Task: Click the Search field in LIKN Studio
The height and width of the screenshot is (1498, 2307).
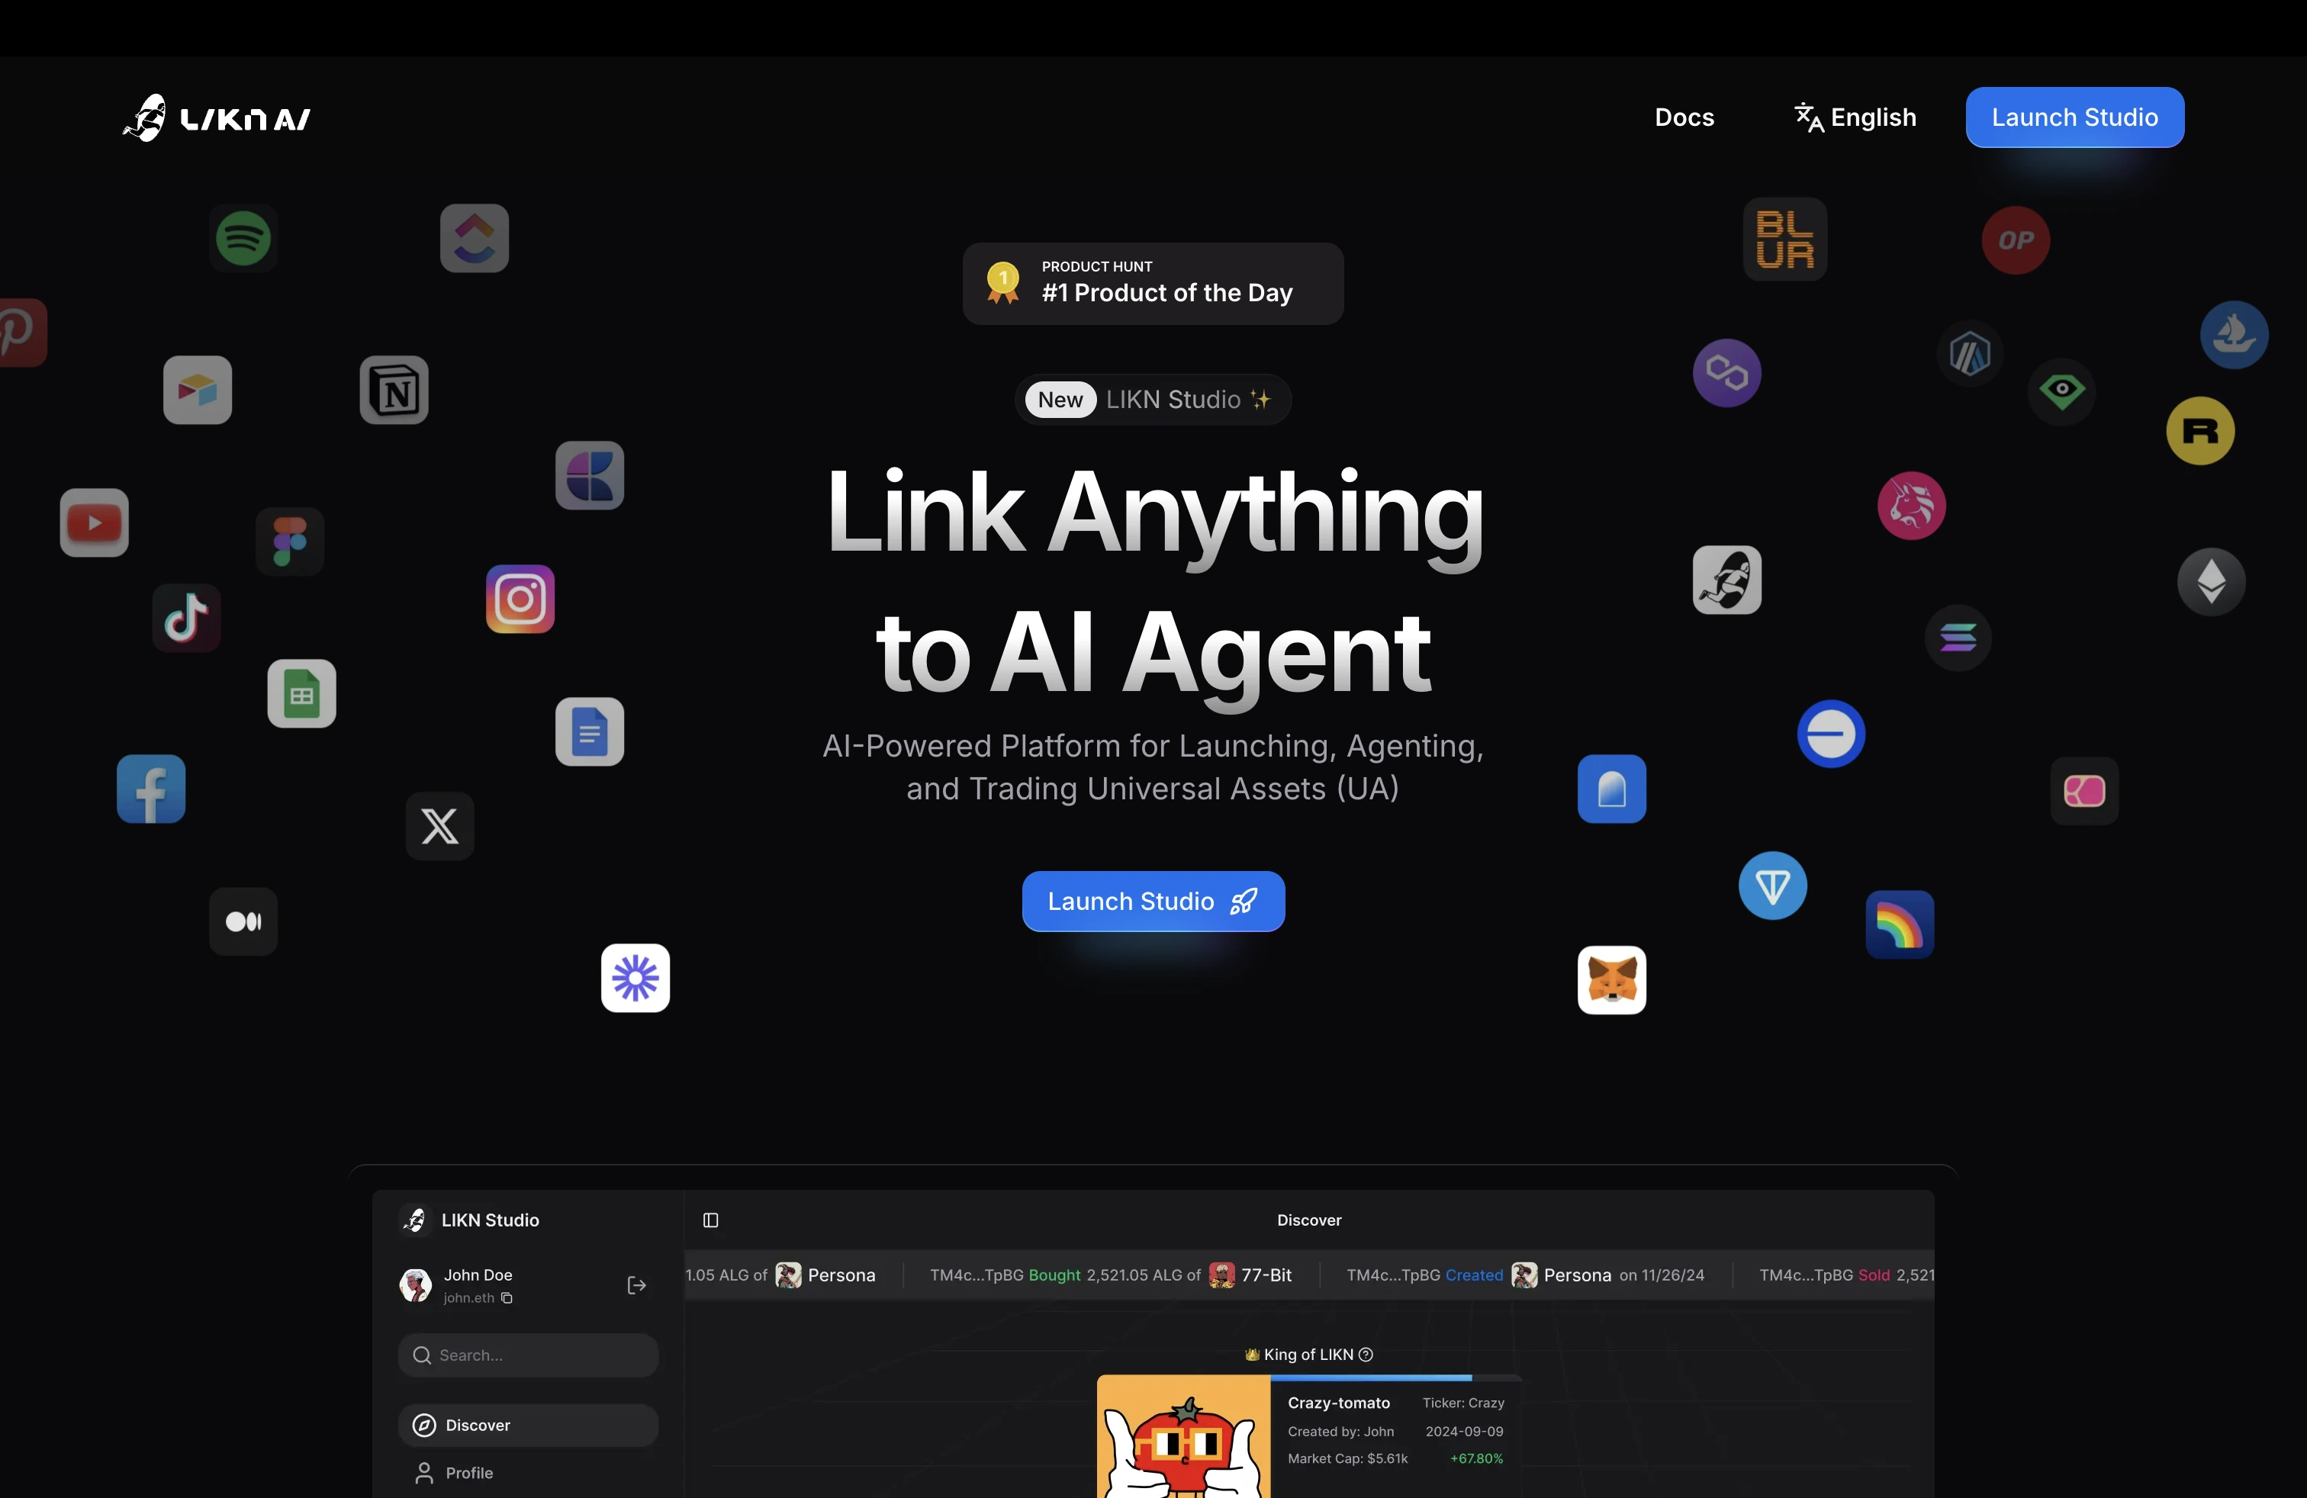Action: pyautogui.click(x=528, y=1355)
